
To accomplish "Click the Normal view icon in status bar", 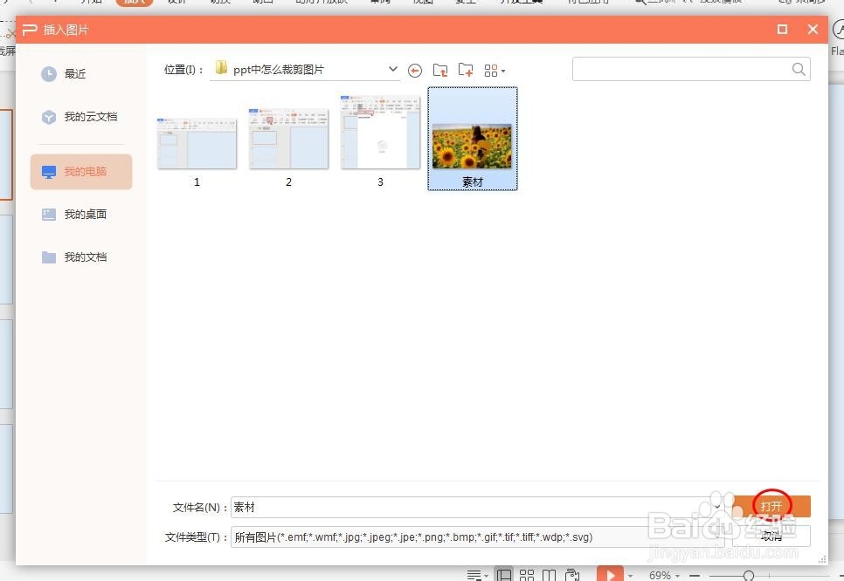I will [504, 574].
